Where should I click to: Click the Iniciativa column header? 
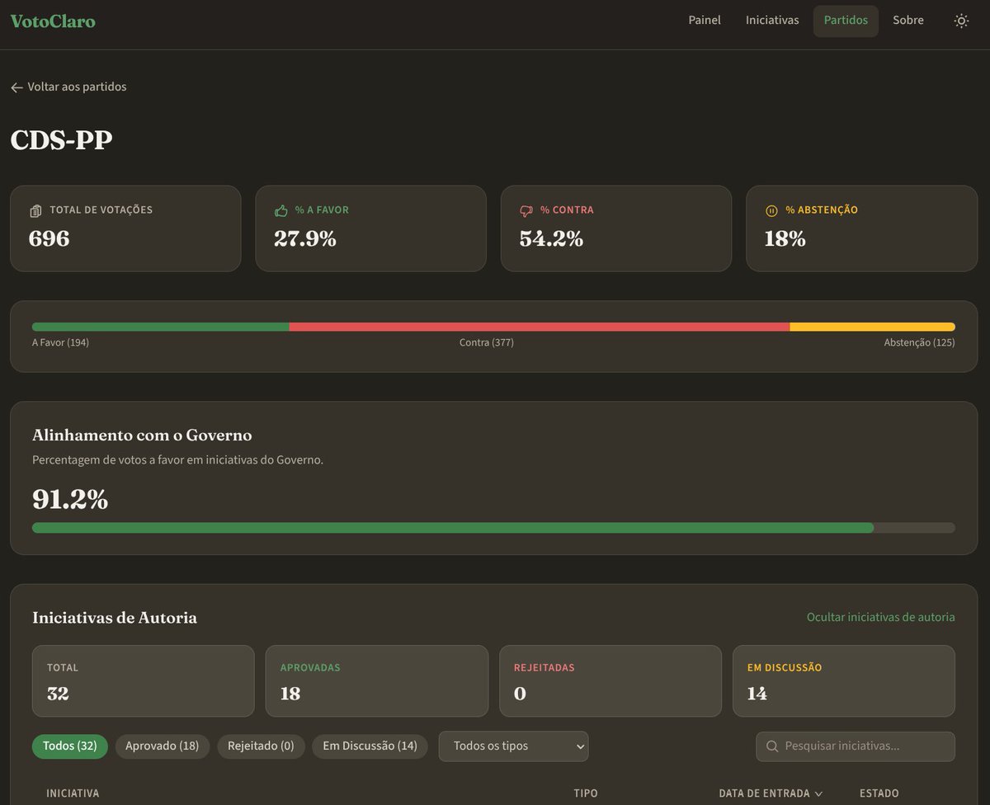[x=73, y=793]
